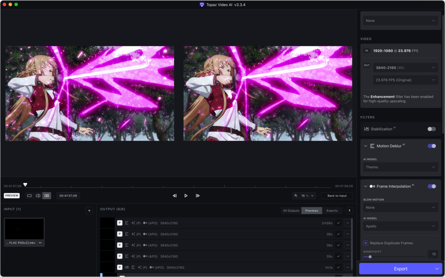The height and width of the screenshot is (277, 445).
Task: Click the checkmark of the 1m1s output
Action: tap(338, 268)
